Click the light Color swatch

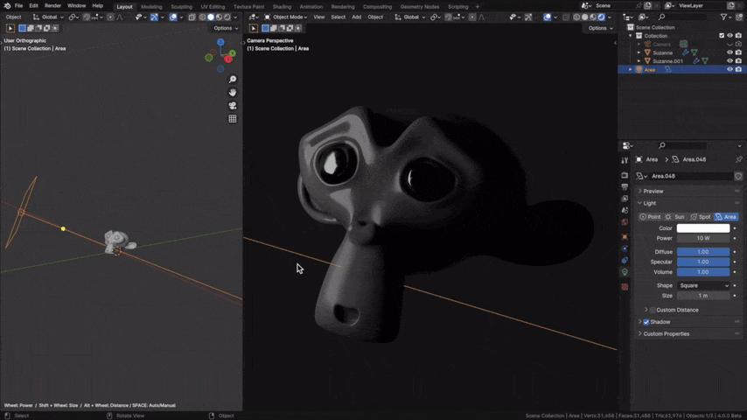(x=703, y=228)
